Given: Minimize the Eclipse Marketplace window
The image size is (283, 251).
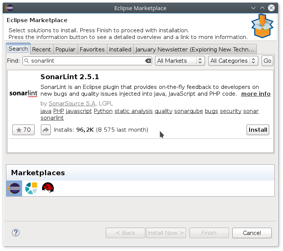Looking at the screenshot, I should tap(253, 8).
